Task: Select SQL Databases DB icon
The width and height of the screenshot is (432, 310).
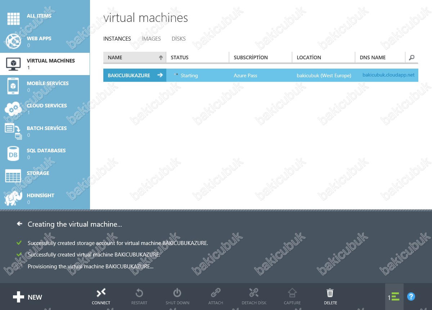Action: (x=13, y=154)
